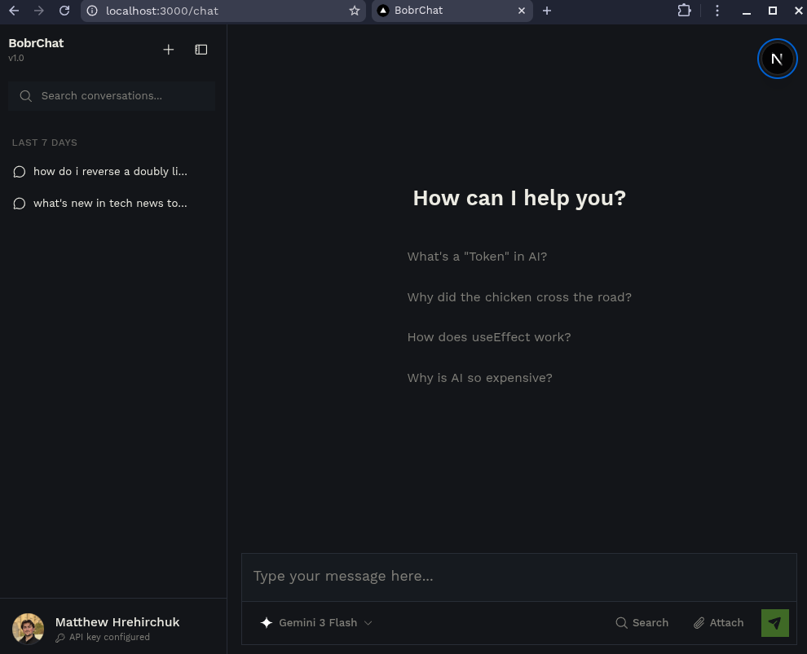Click the Attach paperclip button
The height and width of the screenshot is (654, 807).
pyautogui.click(x=718, y=623)
